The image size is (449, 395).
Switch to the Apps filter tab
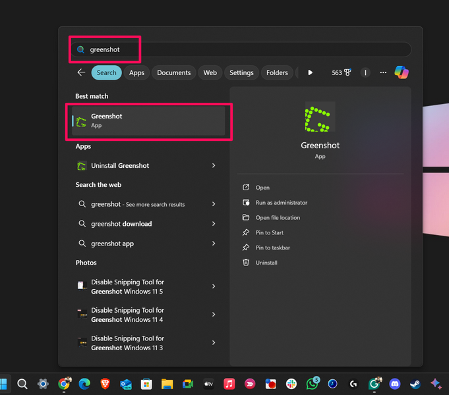136,73
